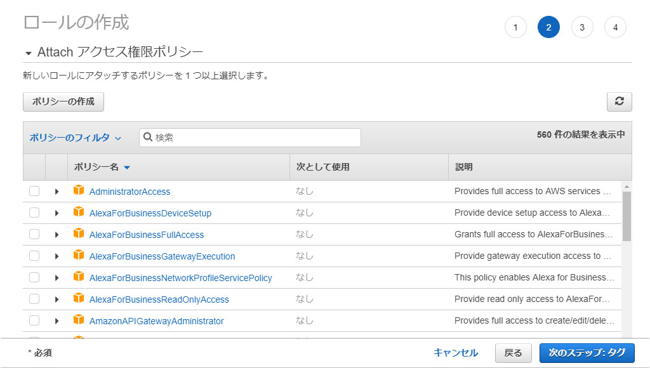
Task: Select the AlexaForBusinessFullAccess checkbox
Action: pyautogui.click(x=34, y=234)
